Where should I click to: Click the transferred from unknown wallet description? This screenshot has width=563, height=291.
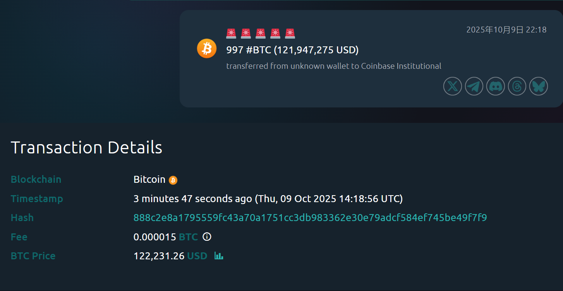coord(333,66)
